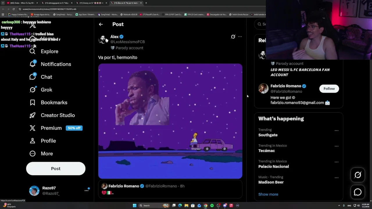Open floating messages chat button
Viewport: 372px width, 209px height.
coord(358,192)
